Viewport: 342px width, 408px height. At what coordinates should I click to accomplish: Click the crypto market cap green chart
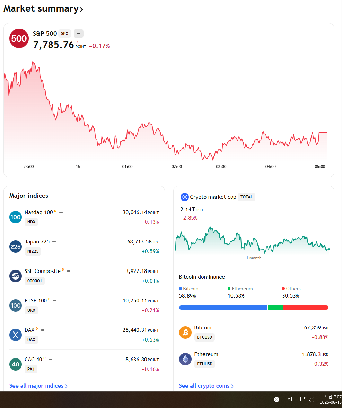click(253, 240)
